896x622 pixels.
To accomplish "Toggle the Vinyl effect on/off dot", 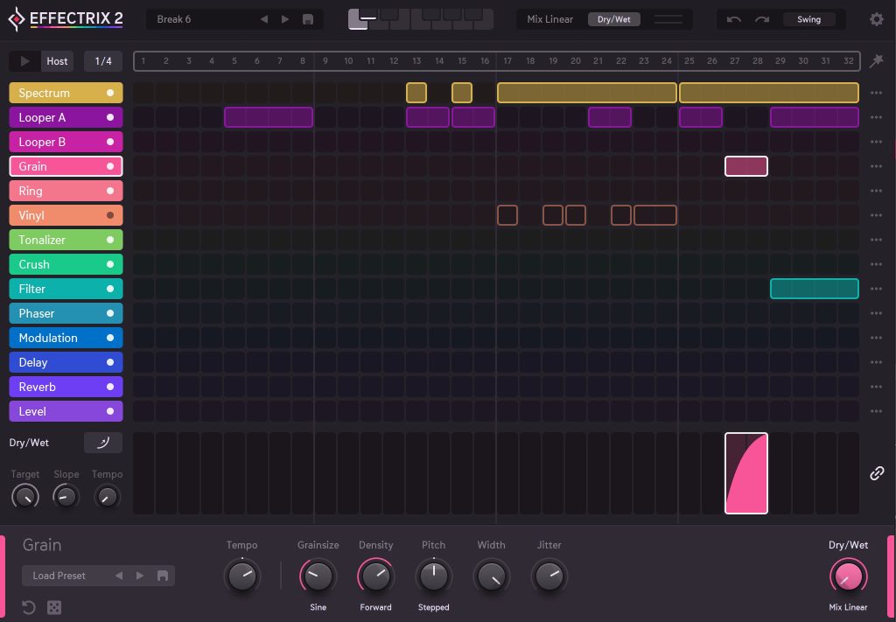I will click(110, 215).
